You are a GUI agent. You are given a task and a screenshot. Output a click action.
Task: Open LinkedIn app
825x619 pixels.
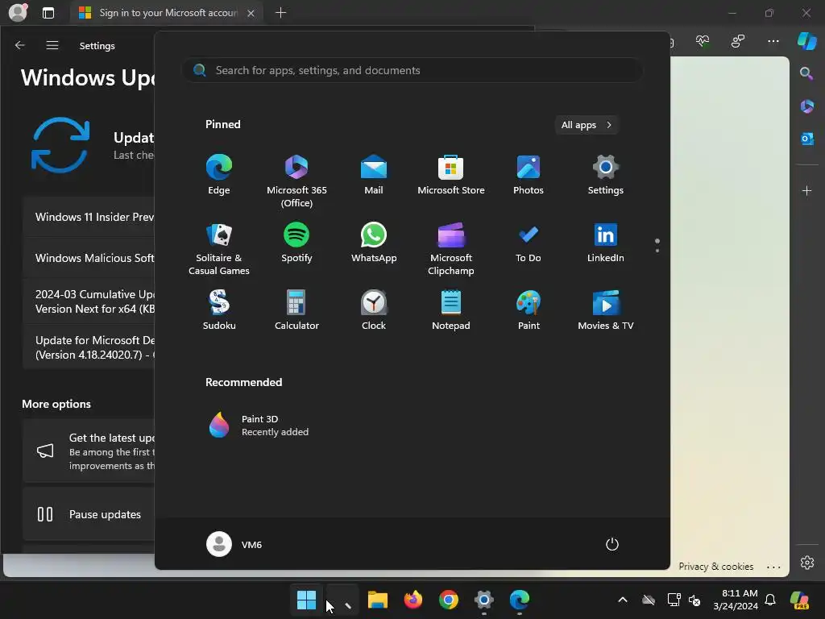(x=606, y=242)
